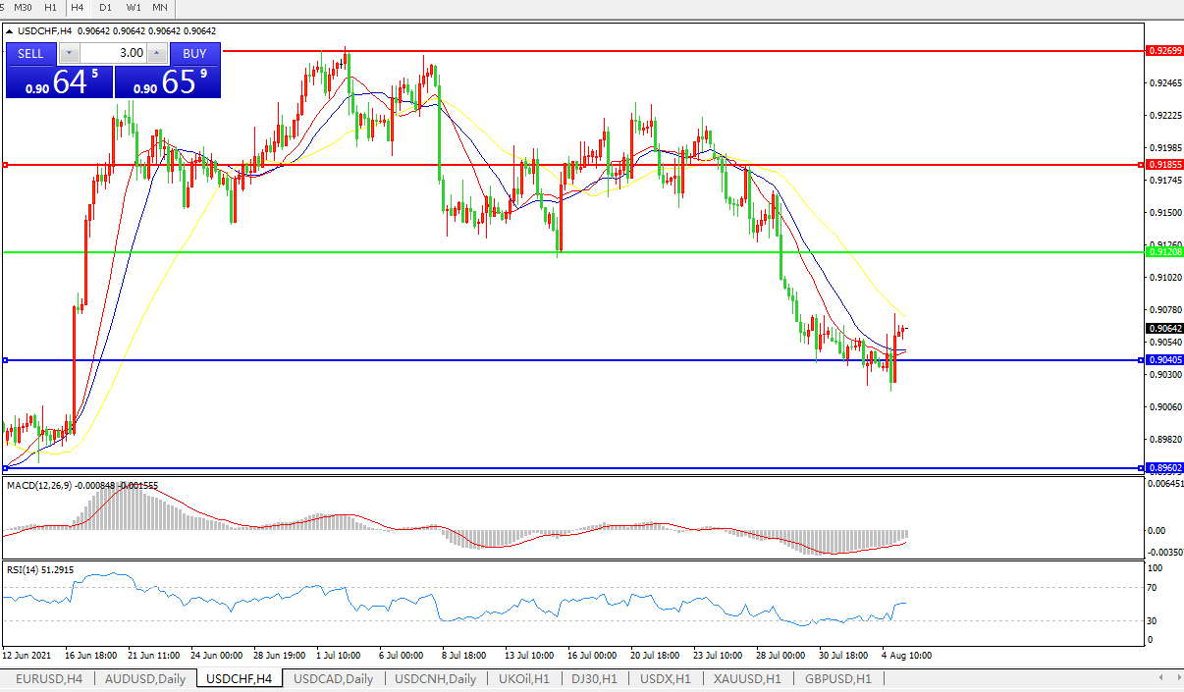Switch to H1 timeframe
1184x692 pixels.
click(51, 7)
